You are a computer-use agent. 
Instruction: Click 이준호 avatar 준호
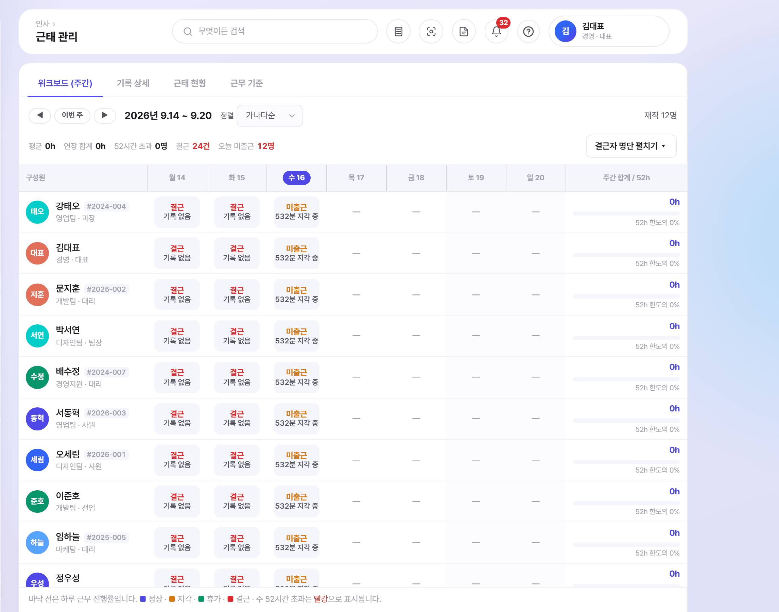pyautogui.click(x=37, y=501)
